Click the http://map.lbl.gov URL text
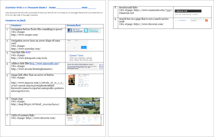Image resolution: width=214 pixels, height=137 pixels. 35,105
